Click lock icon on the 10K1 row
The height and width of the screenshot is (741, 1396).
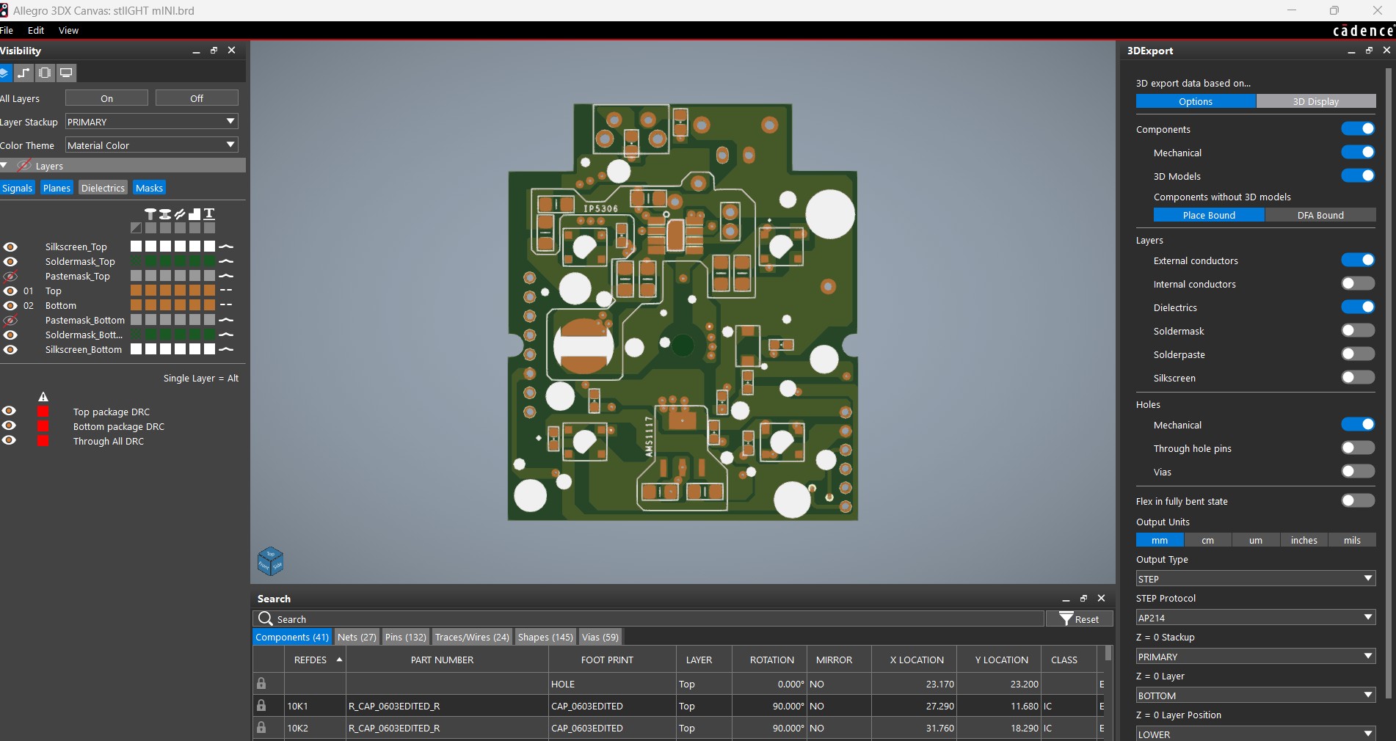coord(261,706)
